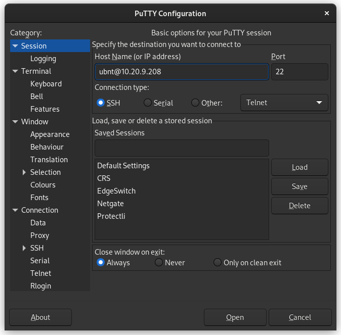
Task: Collapse the Connection category arrow
Action: pyautogui.click(x=15, y=210)
